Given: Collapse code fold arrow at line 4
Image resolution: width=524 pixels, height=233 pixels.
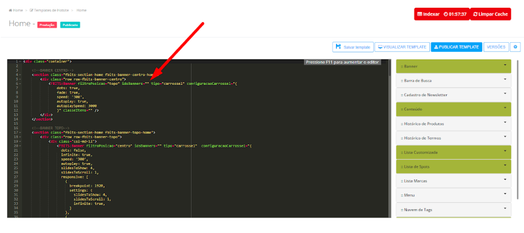Looking at the screenshot, I should tap(21, 75).
